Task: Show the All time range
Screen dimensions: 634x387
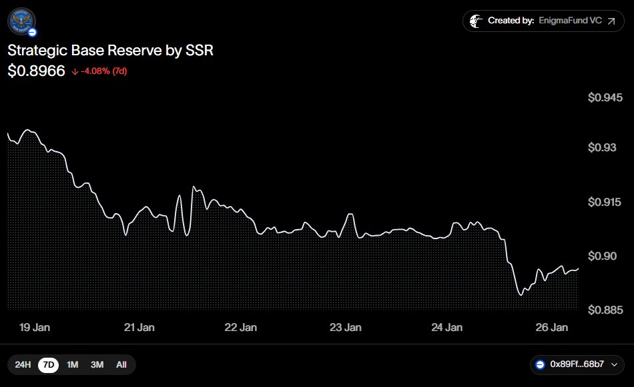Action: 121,365
